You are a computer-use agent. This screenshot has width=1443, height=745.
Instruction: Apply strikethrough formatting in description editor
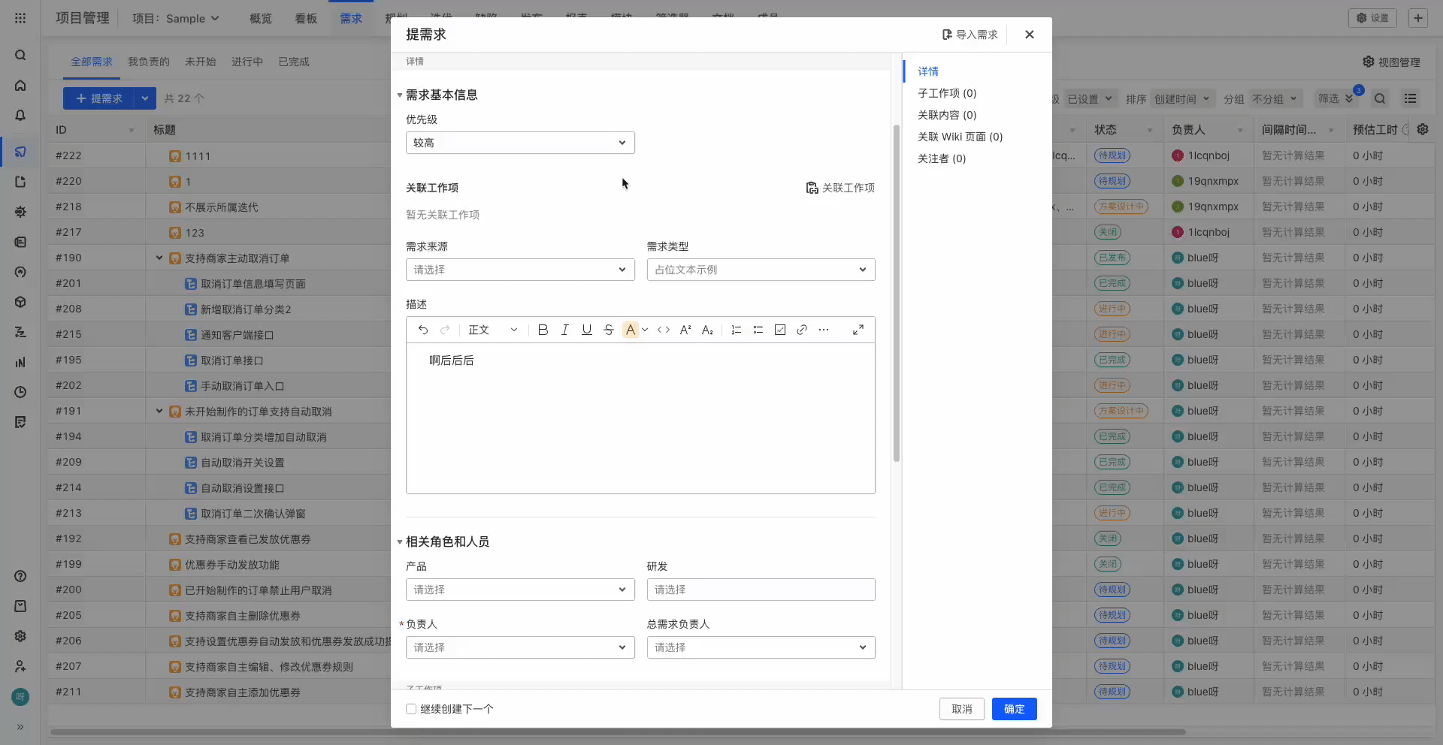click(x=608, y=330)
